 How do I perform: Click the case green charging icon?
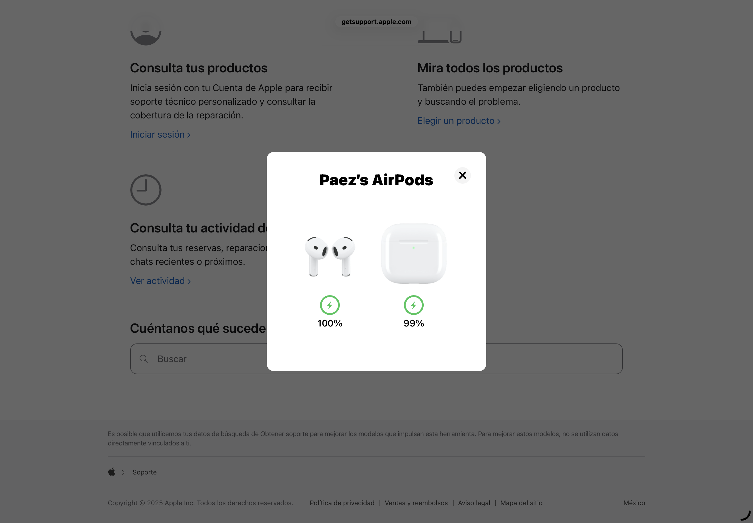point(414,305)
